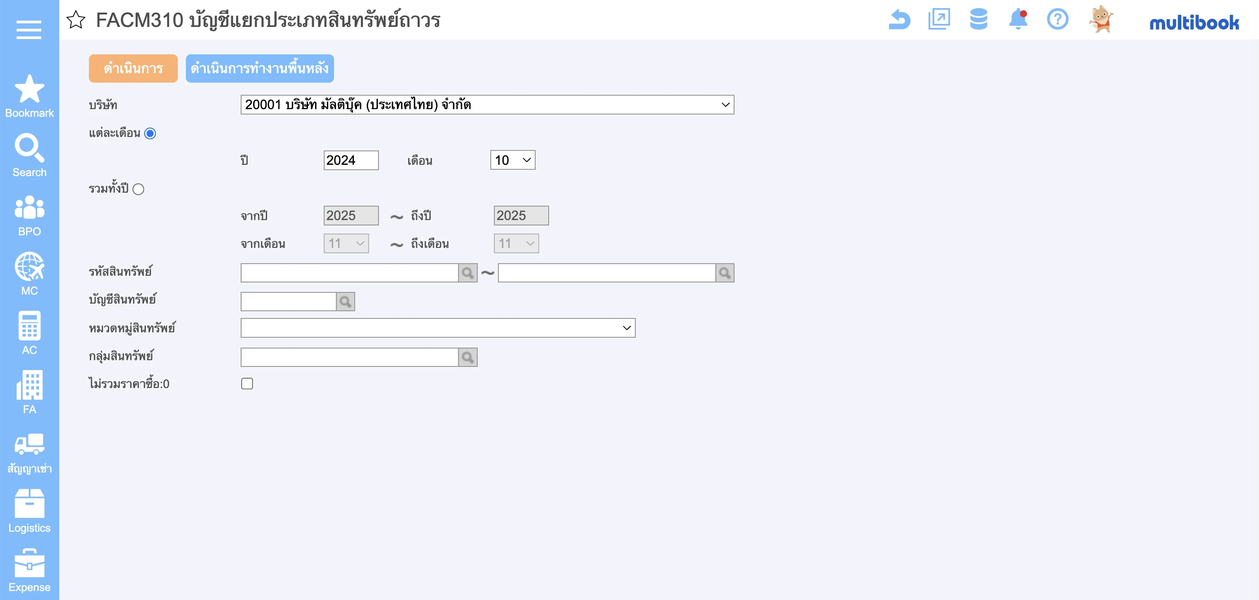This screenshot has height=600, width=1259.
Task: Open the FA module in sidebar
Action: point(29,392)
